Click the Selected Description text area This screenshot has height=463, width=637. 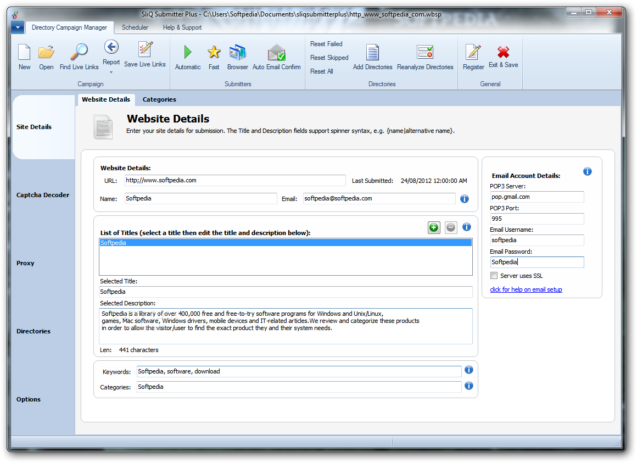point(286,326)
